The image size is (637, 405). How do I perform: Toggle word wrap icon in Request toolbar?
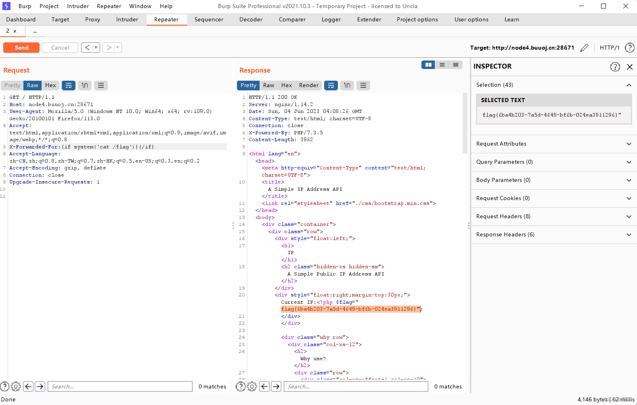click(x=69, y=85)
